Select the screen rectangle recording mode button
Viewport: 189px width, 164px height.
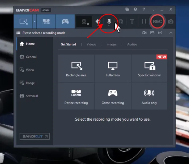23,21
